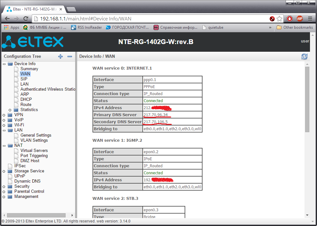Viewport: 317px width, 226px height.
Task: Expand the VPN tree node
Action: (x=4, y=115)
